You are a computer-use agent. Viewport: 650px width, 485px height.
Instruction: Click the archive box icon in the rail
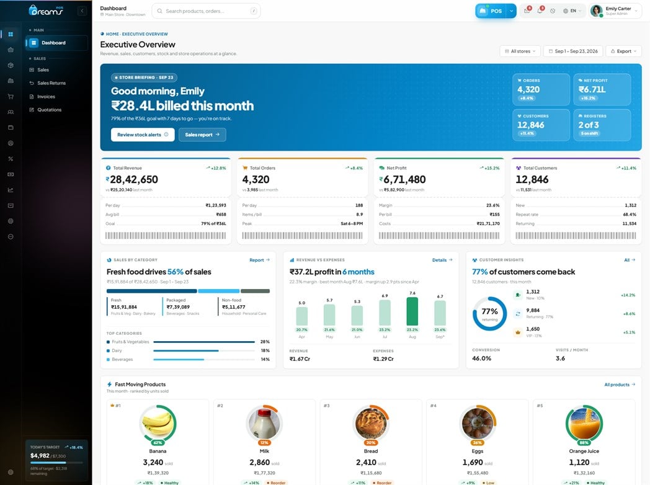[x=11, y=206]
